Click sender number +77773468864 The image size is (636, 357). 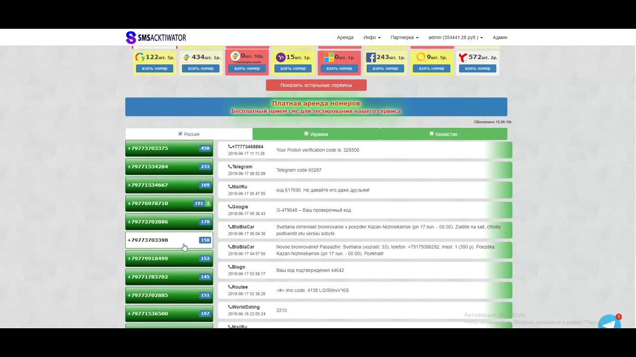(x=247, y=147)
